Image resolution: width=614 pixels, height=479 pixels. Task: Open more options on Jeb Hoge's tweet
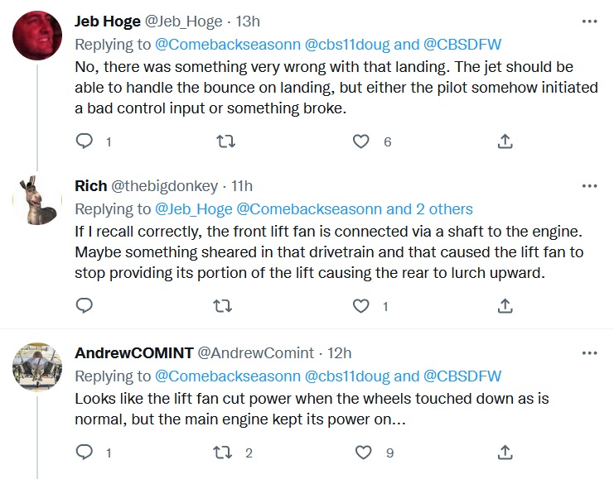pyautogui.click(x=589, y=21)
